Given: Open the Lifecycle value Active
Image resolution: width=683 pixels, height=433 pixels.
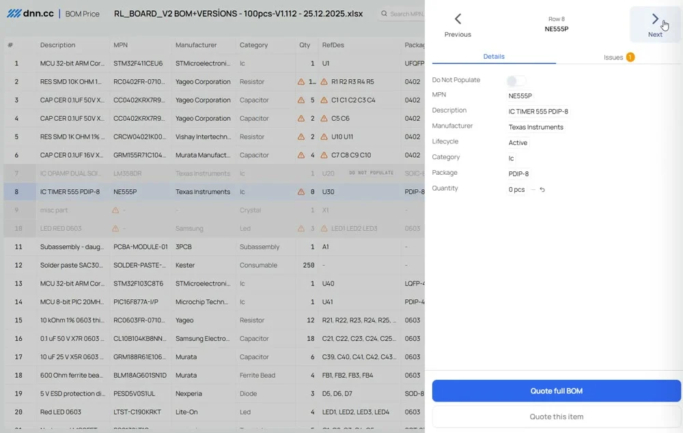Looking at the screenshot, I should [518, 143].
